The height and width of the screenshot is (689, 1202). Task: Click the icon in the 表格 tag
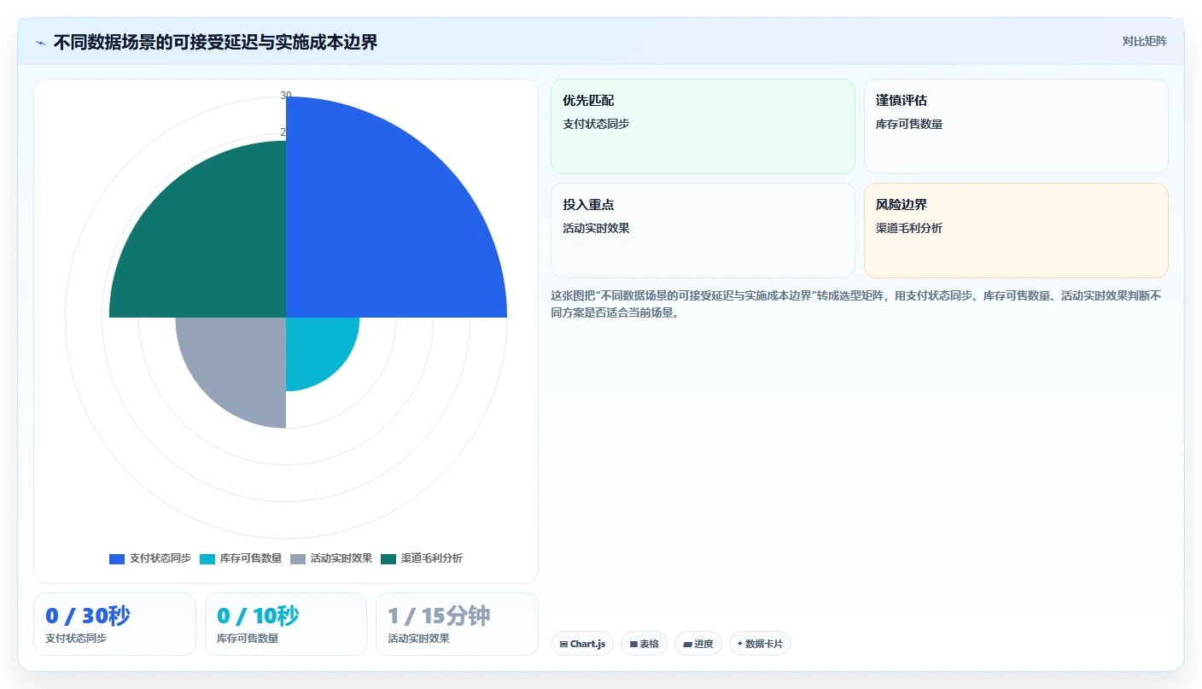point(633,645)
